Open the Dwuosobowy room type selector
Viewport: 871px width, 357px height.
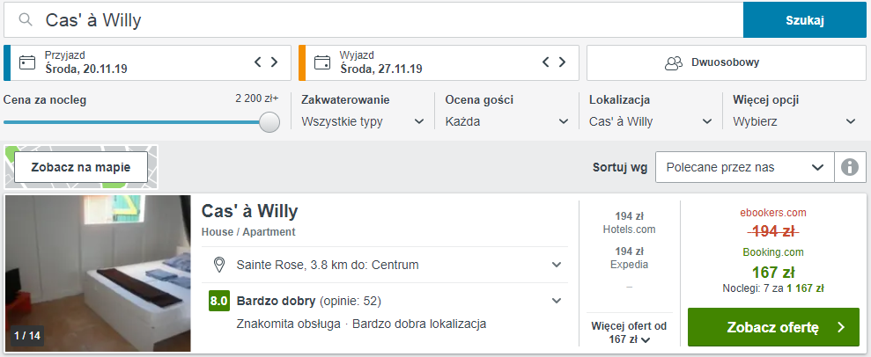pos(726,62)
